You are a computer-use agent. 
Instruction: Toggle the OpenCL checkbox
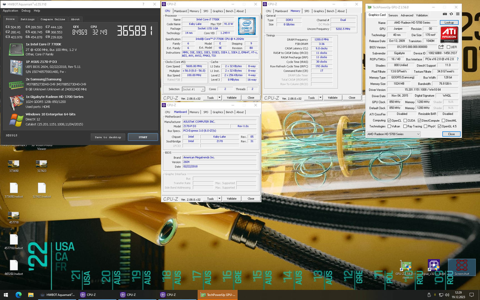click(389, 121)
